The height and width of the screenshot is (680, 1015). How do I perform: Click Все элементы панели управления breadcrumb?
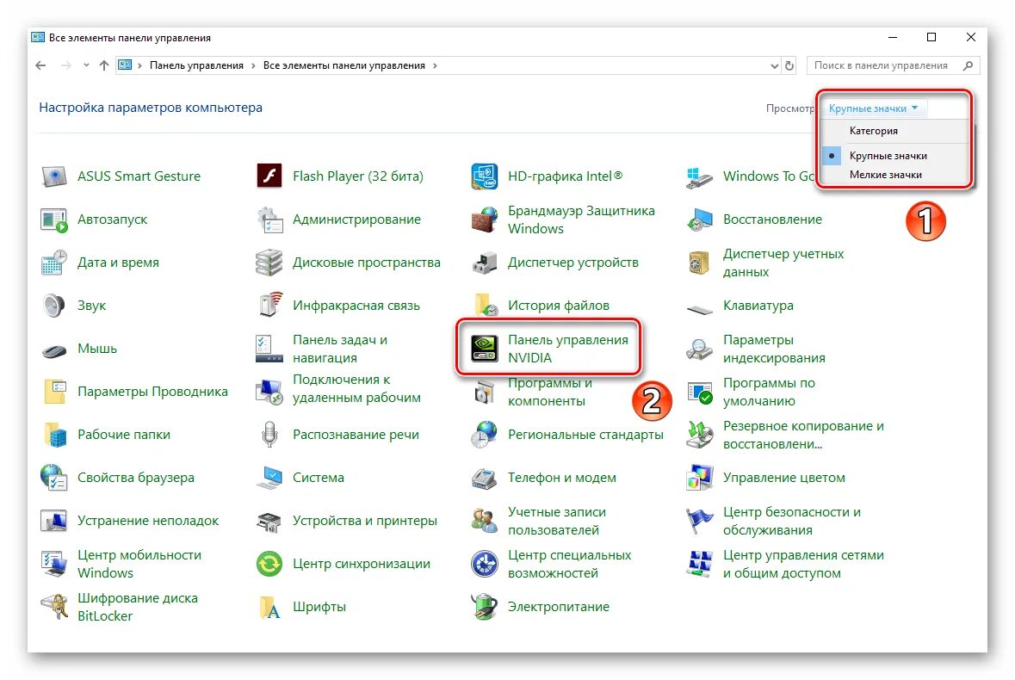coord(343,66)
